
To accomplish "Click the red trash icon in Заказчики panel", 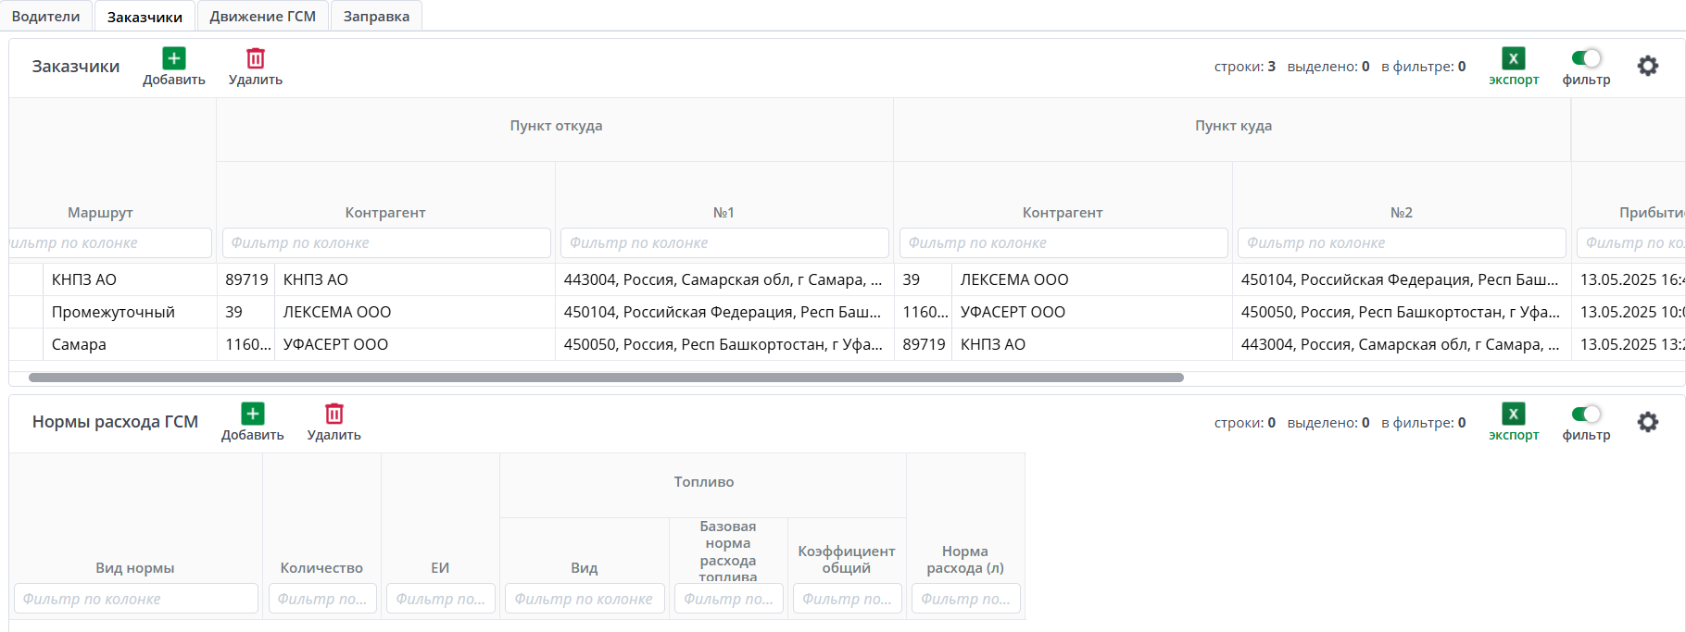I will tap(256, 58).
